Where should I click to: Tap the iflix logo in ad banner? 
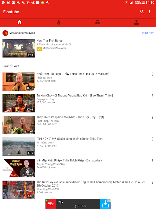coord(50,204)
